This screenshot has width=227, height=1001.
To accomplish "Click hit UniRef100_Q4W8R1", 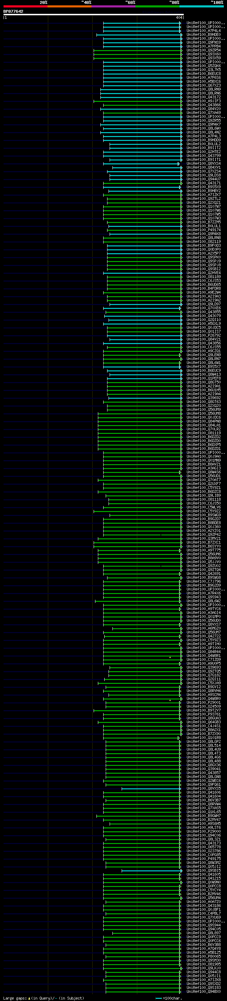I will click(203, 655).
